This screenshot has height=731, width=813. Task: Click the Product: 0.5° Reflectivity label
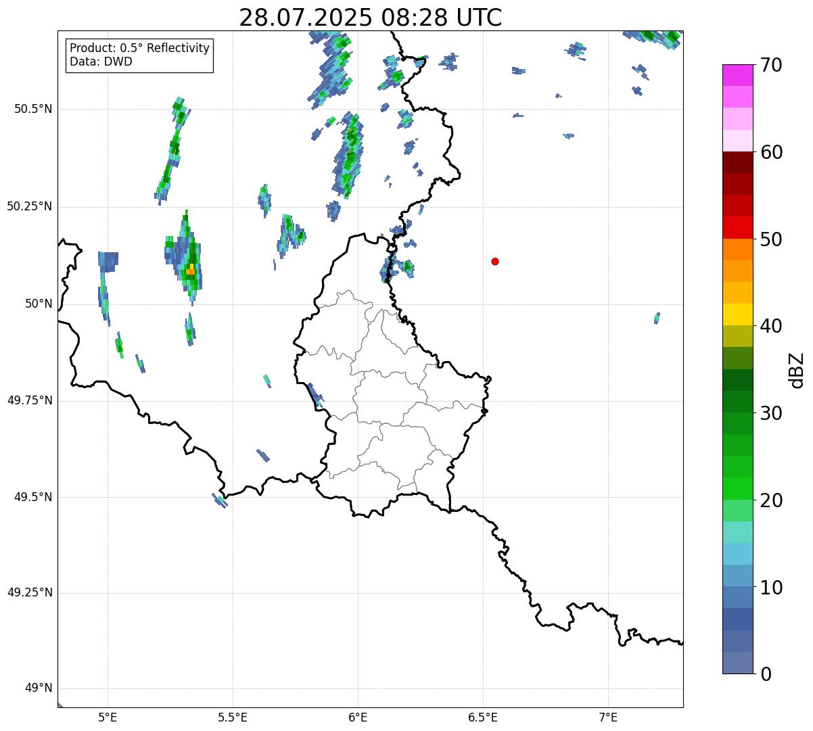click(139, 49)
